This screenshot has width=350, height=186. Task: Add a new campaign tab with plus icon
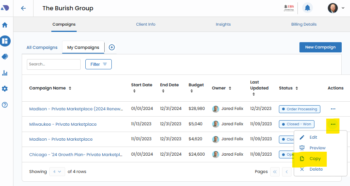click(112, 47)
